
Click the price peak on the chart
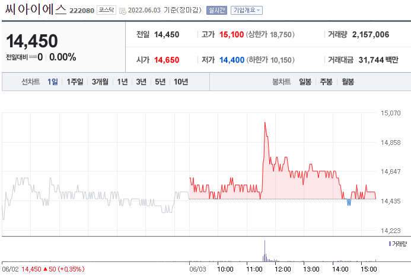(265, 122)
